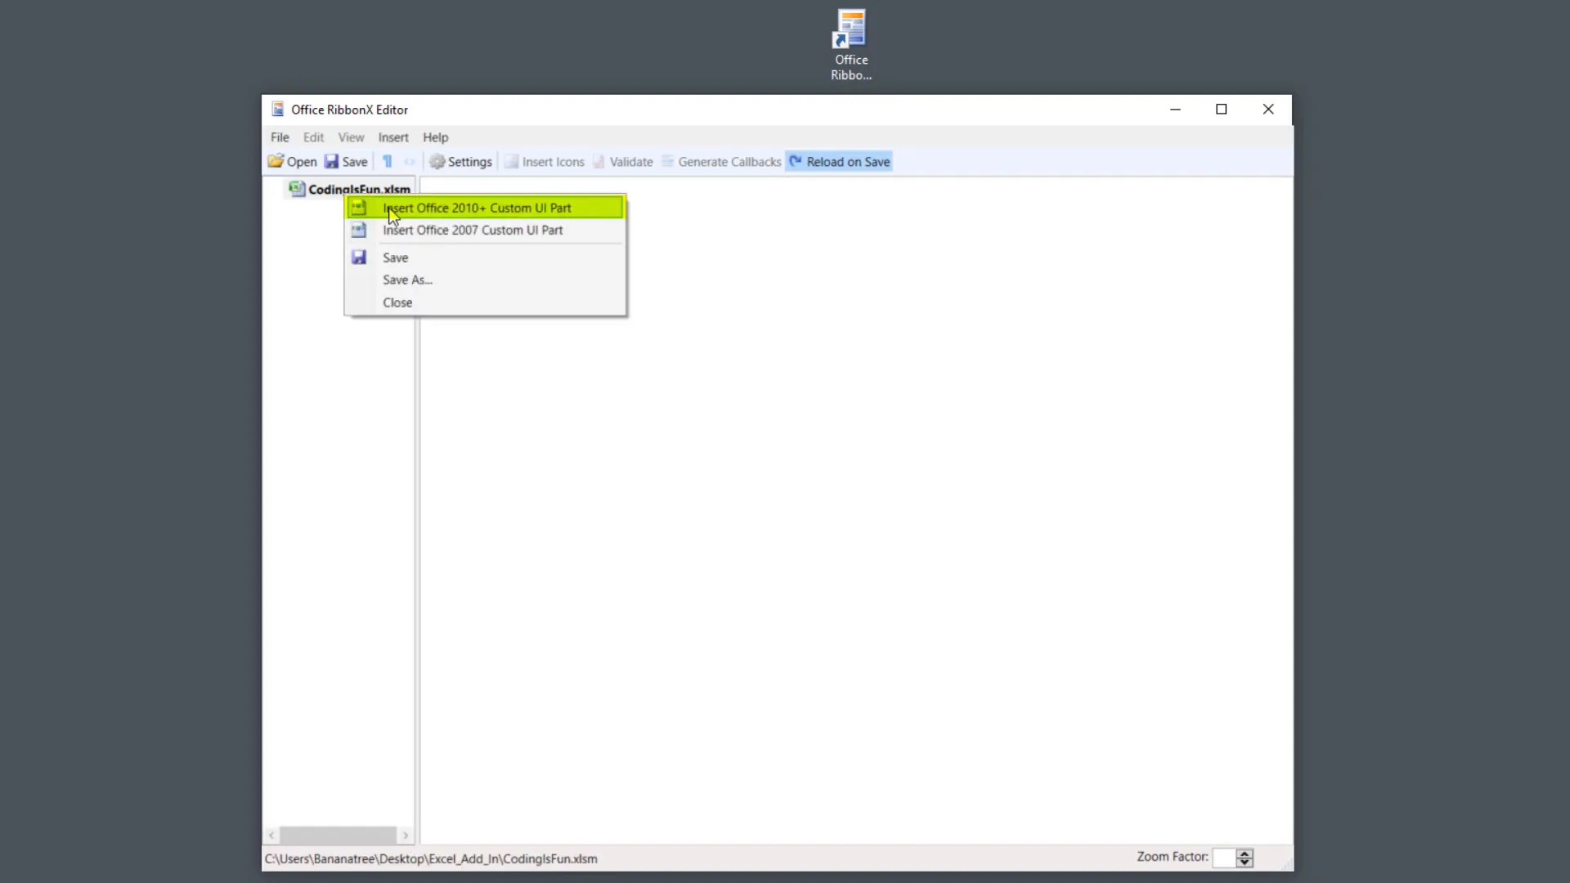Click the red arrows word-wrap toggle icon
Viewport: 1570px width, 883px height.
point(409,161)
